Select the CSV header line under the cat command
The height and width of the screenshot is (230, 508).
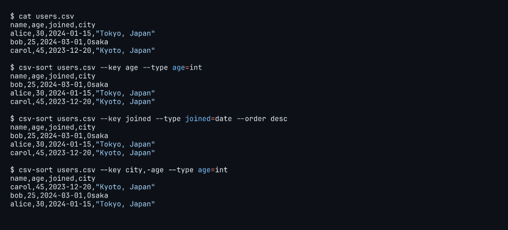(52, 25)
